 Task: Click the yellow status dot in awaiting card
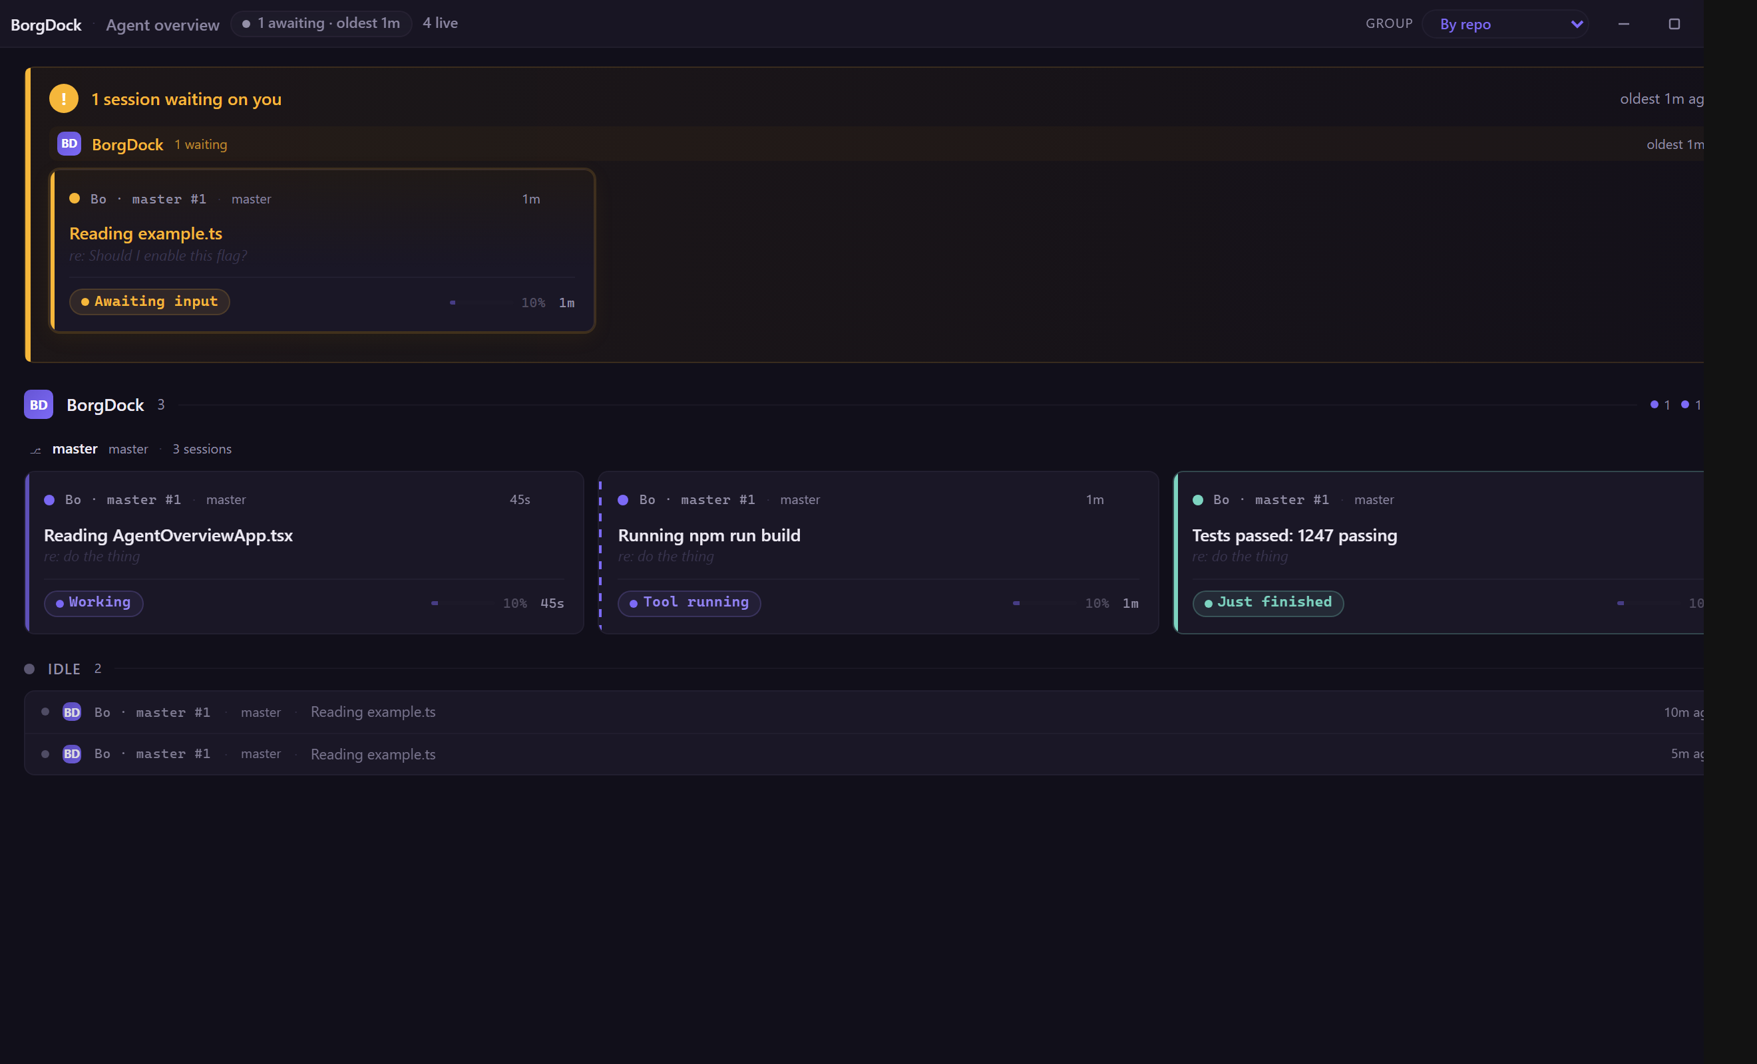point(74,199)
